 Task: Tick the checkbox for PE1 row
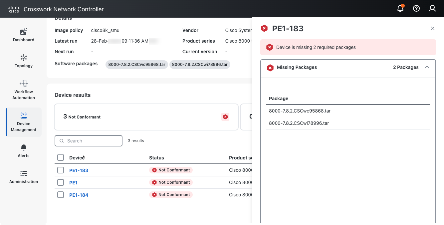coord(61,182)
